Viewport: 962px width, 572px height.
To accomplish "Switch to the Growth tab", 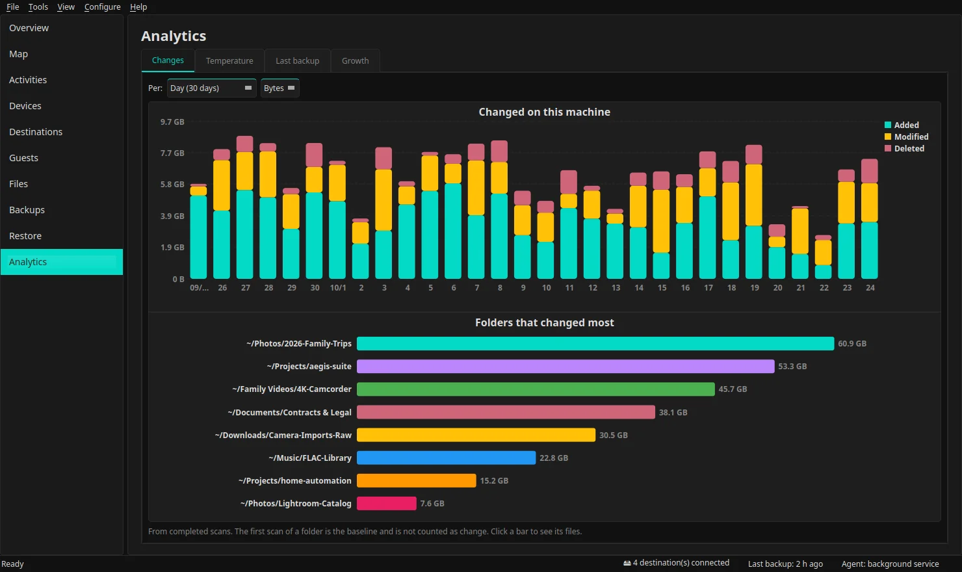I will tap(355, 60).
